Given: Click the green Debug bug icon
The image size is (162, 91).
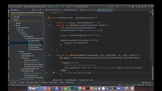Looking at the screenshot, I should (101, 7).
